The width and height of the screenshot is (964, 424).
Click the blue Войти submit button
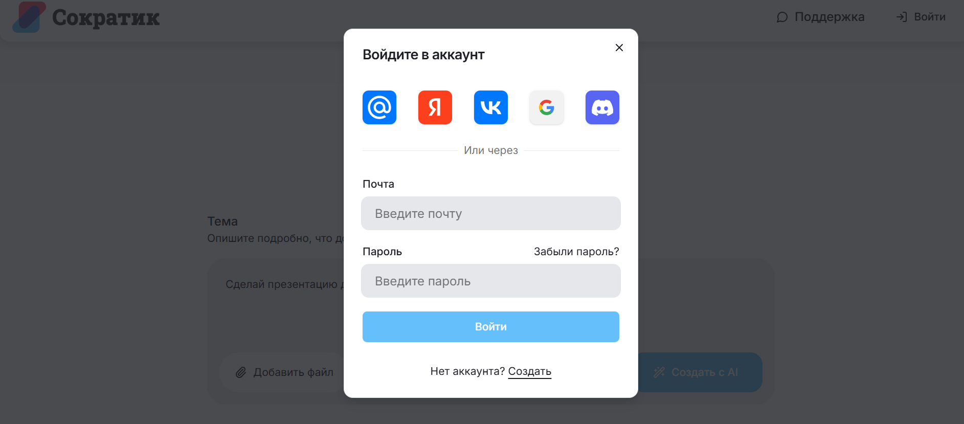(491, 327)
